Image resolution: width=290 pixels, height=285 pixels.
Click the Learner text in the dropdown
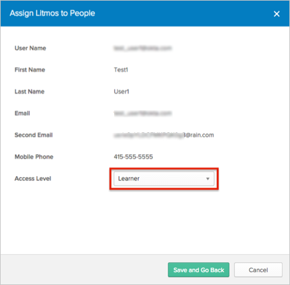point(129,179)
